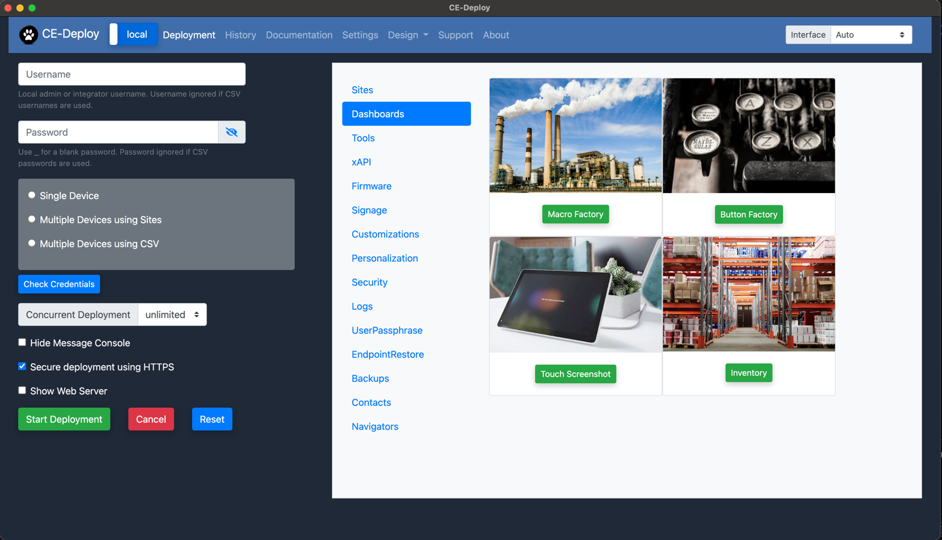The width and height of the screenshot is (942, 540).
Task: Click the CE-Deploy paw logo icon
Action: (x=28, y=35)
